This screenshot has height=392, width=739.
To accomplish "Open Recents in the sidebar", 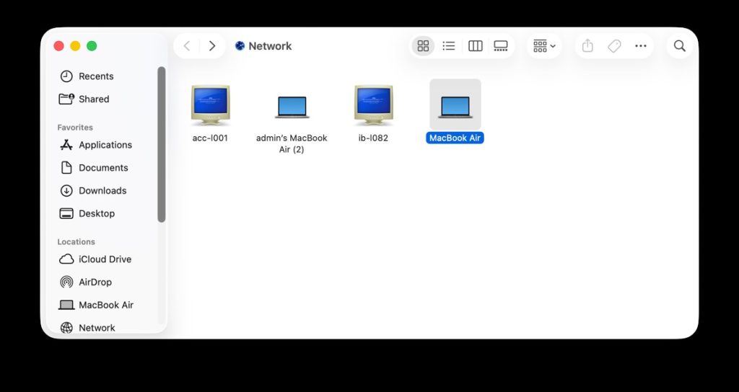I will tap(96, 76).
